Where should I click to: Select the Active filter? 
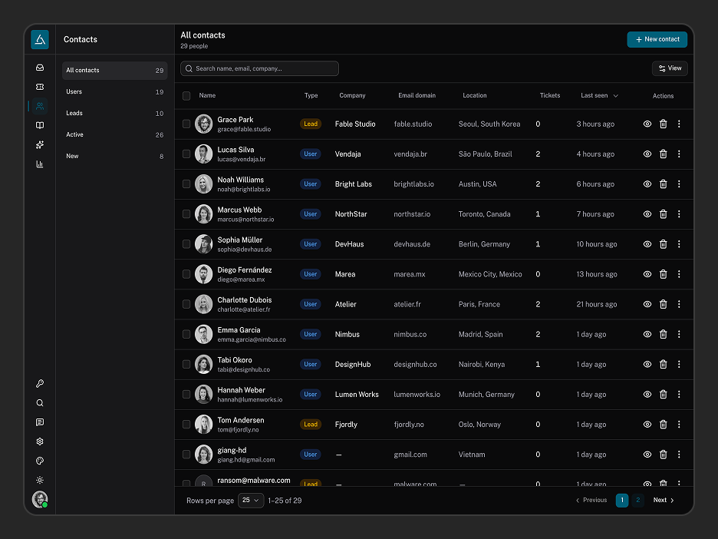pos(115,135)
